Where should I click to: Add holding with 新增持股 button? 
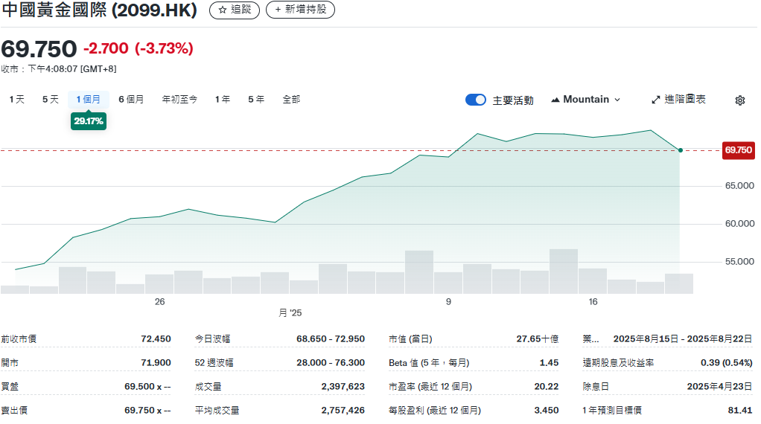300,10
